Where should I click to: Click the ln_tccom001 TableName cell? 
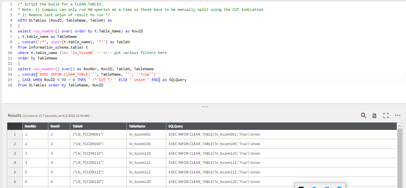pyautogui.click(x=146, y=134)
